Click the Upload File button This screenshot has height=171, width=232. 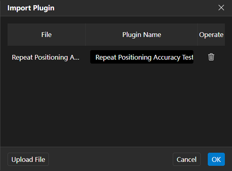point(28,159)
